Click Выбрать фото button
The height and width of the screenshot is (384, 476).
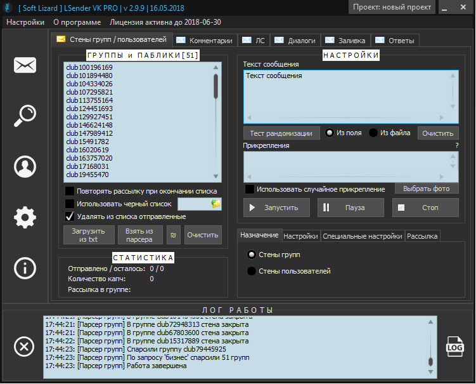(427, 189)
